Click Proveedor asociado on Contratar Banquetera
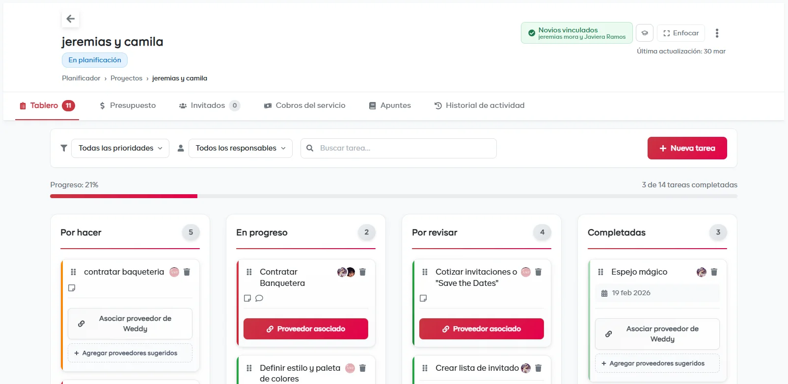 306,329
